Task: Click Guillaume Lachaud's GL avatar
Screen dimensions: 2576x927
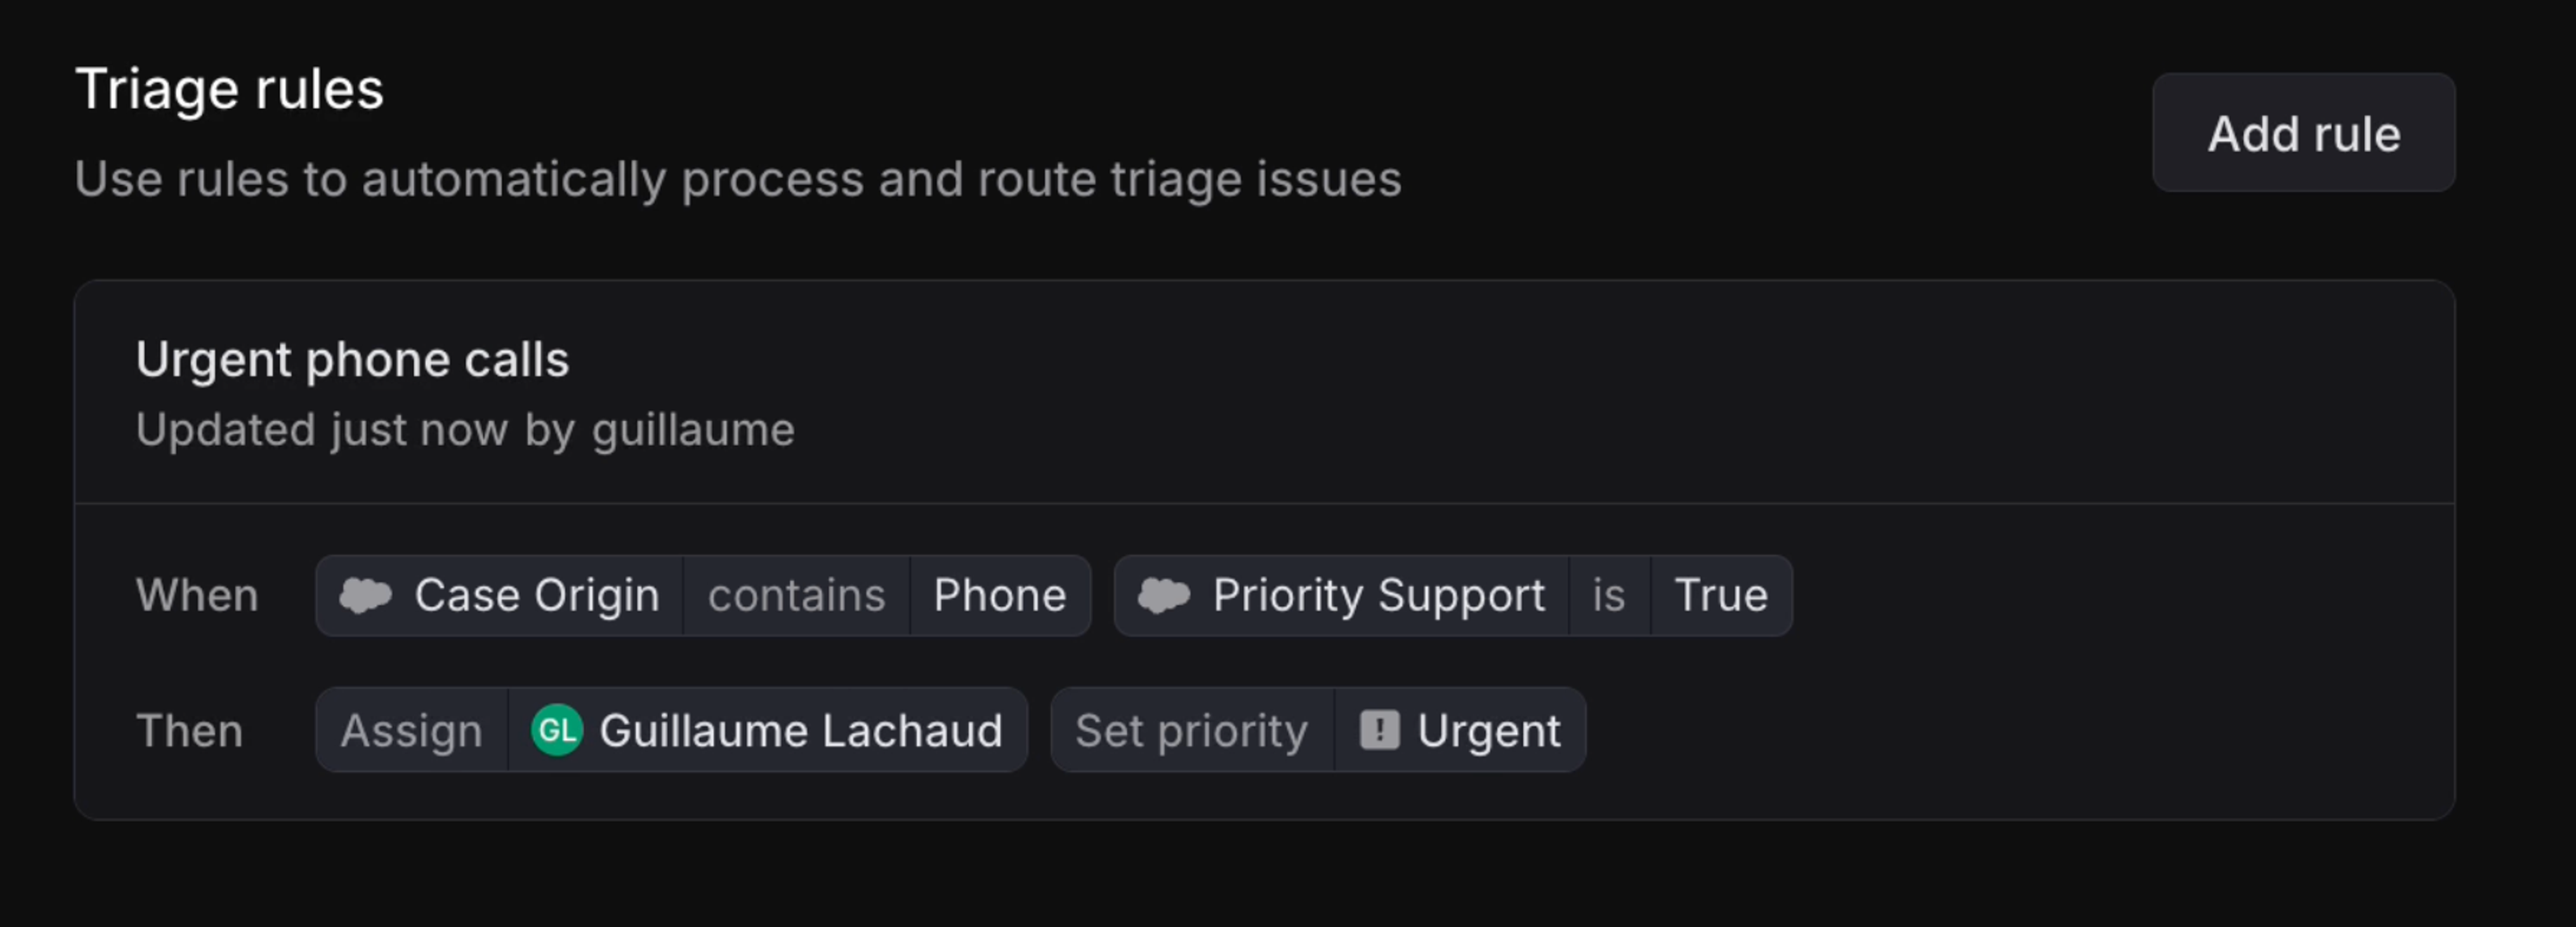Action: point(557,730)
